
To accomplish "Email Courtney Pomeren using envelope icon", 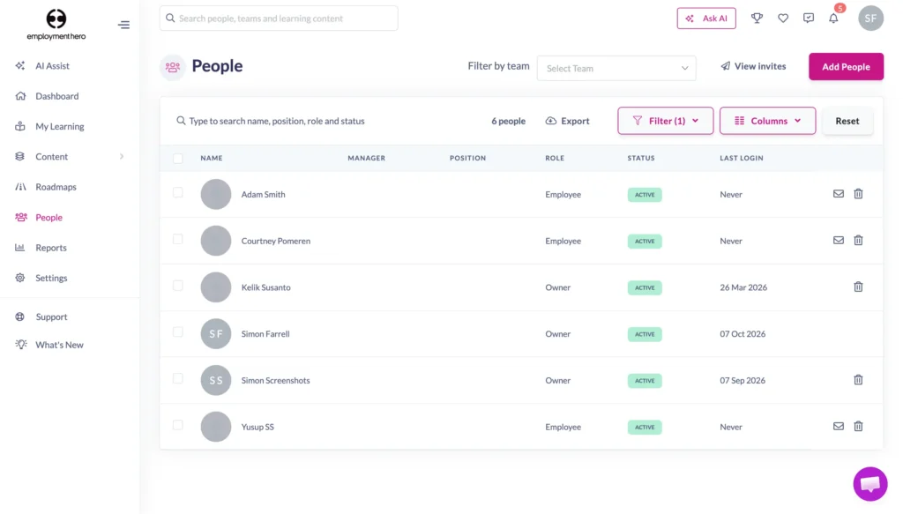I will click(838, 241).
